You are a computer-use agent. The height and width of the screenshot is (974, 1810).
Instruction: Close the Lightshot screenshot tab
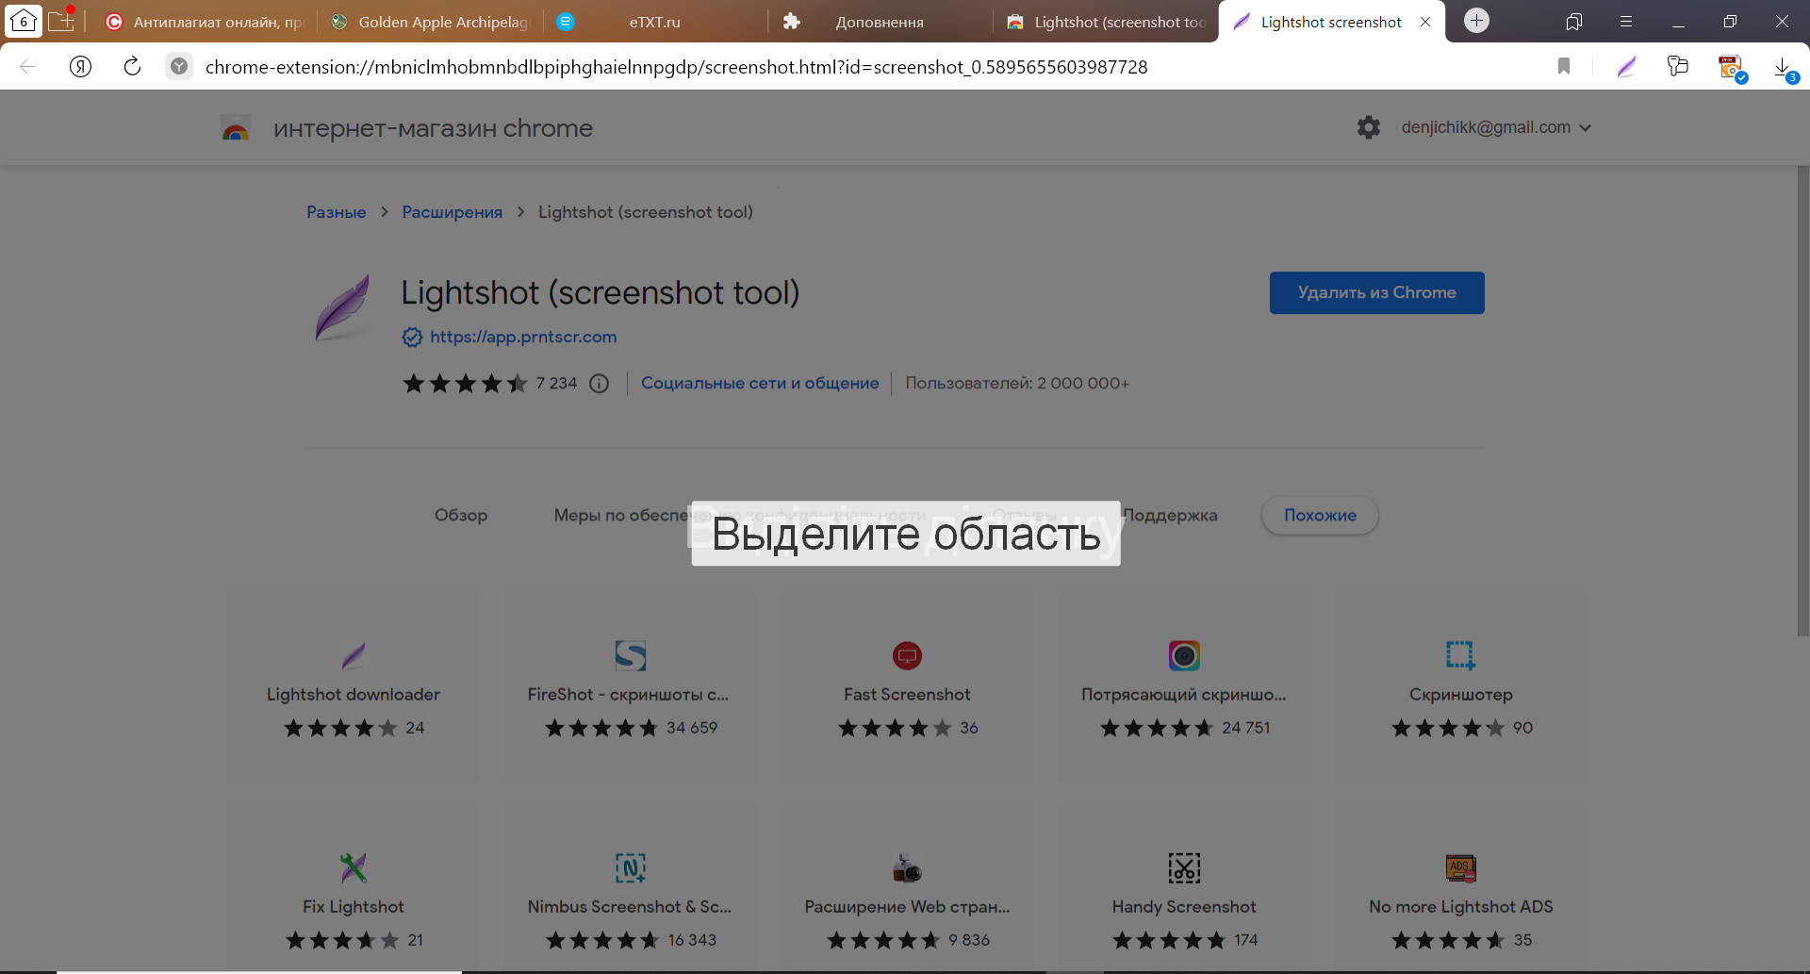click(1425, 22)
